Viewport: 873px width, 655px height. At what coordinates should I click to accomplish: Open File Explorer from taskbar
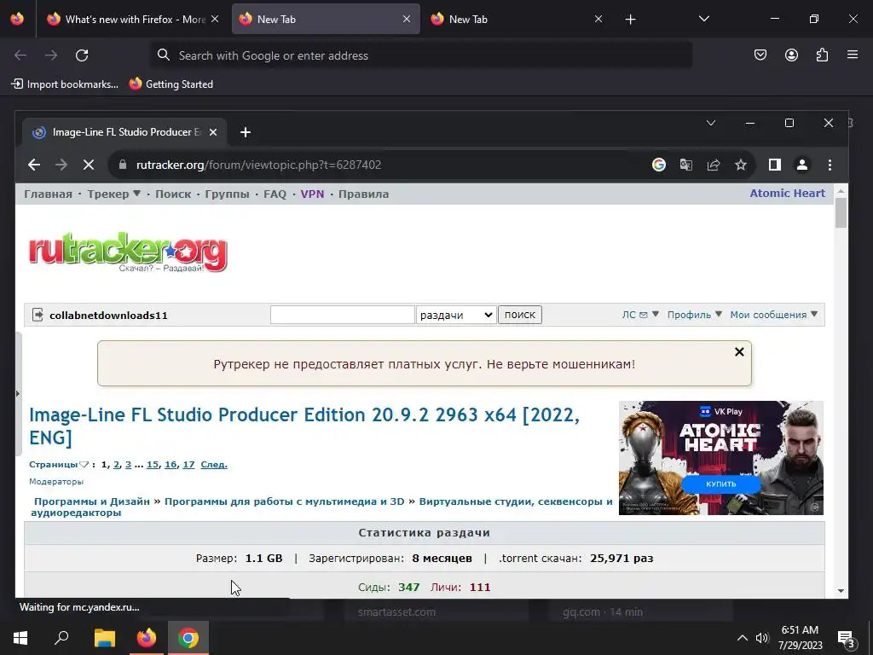[104, 638]
